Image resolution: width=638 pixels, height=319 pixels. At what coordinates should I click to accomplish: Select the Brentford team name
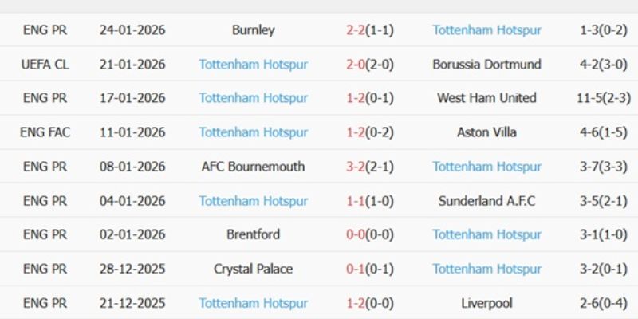pyautogui.click(x=253, y=234)
